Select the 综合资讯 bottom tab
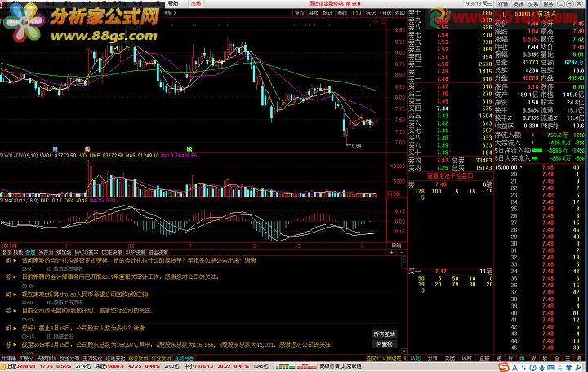The height and width of the screenshot is (372, 588). (x=138, y=358)
